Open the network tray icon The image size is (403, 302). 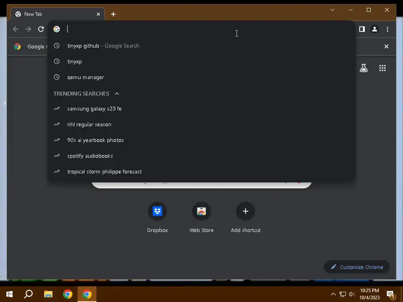[343, 294]
